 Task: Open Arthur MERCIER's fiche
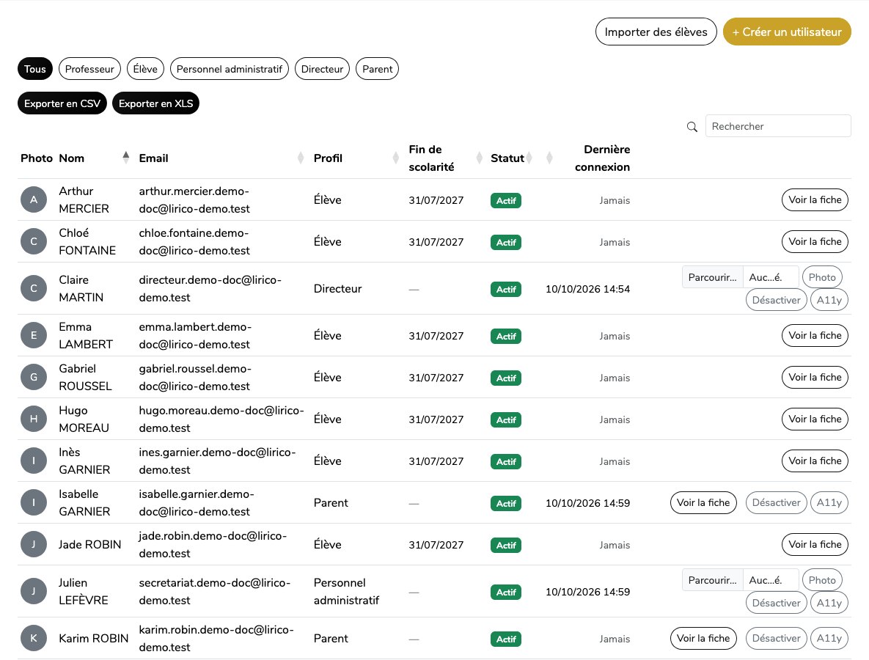click(x=815, y=200)
